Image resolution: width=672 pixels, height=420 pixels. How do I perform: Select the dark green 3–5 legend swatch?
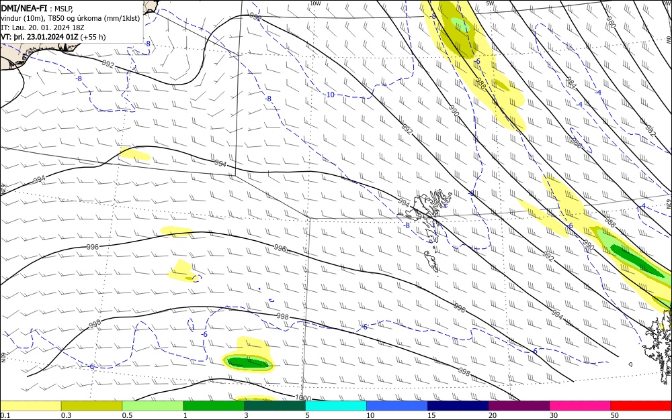(275, 405)
